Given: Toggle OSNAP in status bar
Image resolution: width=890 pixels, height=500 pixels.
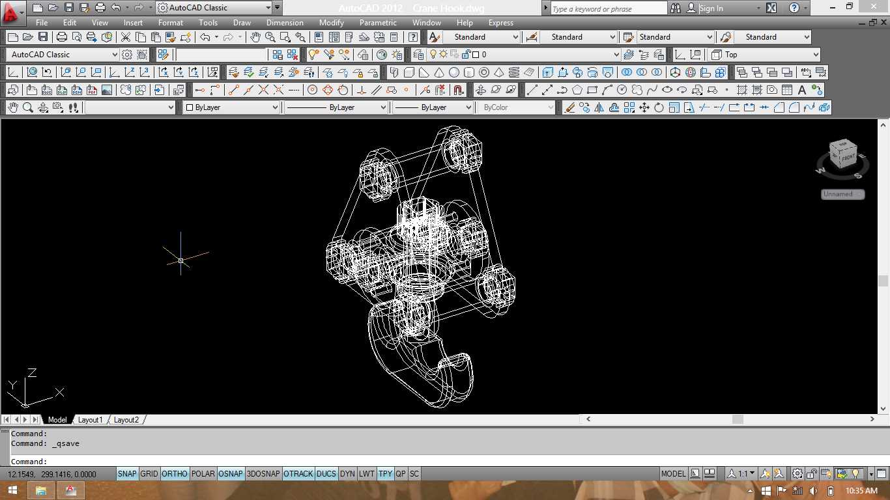Looking at the screenshot, I should (x=231, y=474).
